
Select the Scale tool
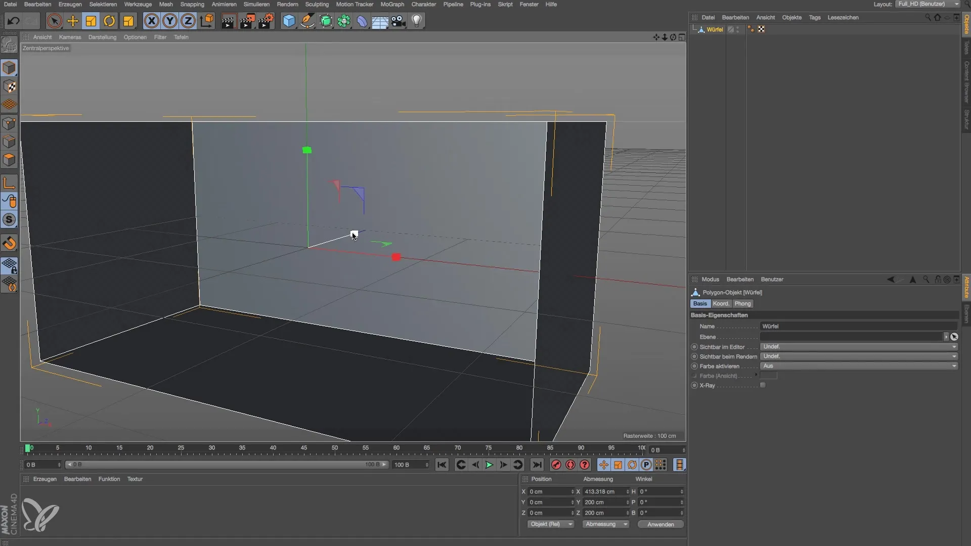point(91,21)
